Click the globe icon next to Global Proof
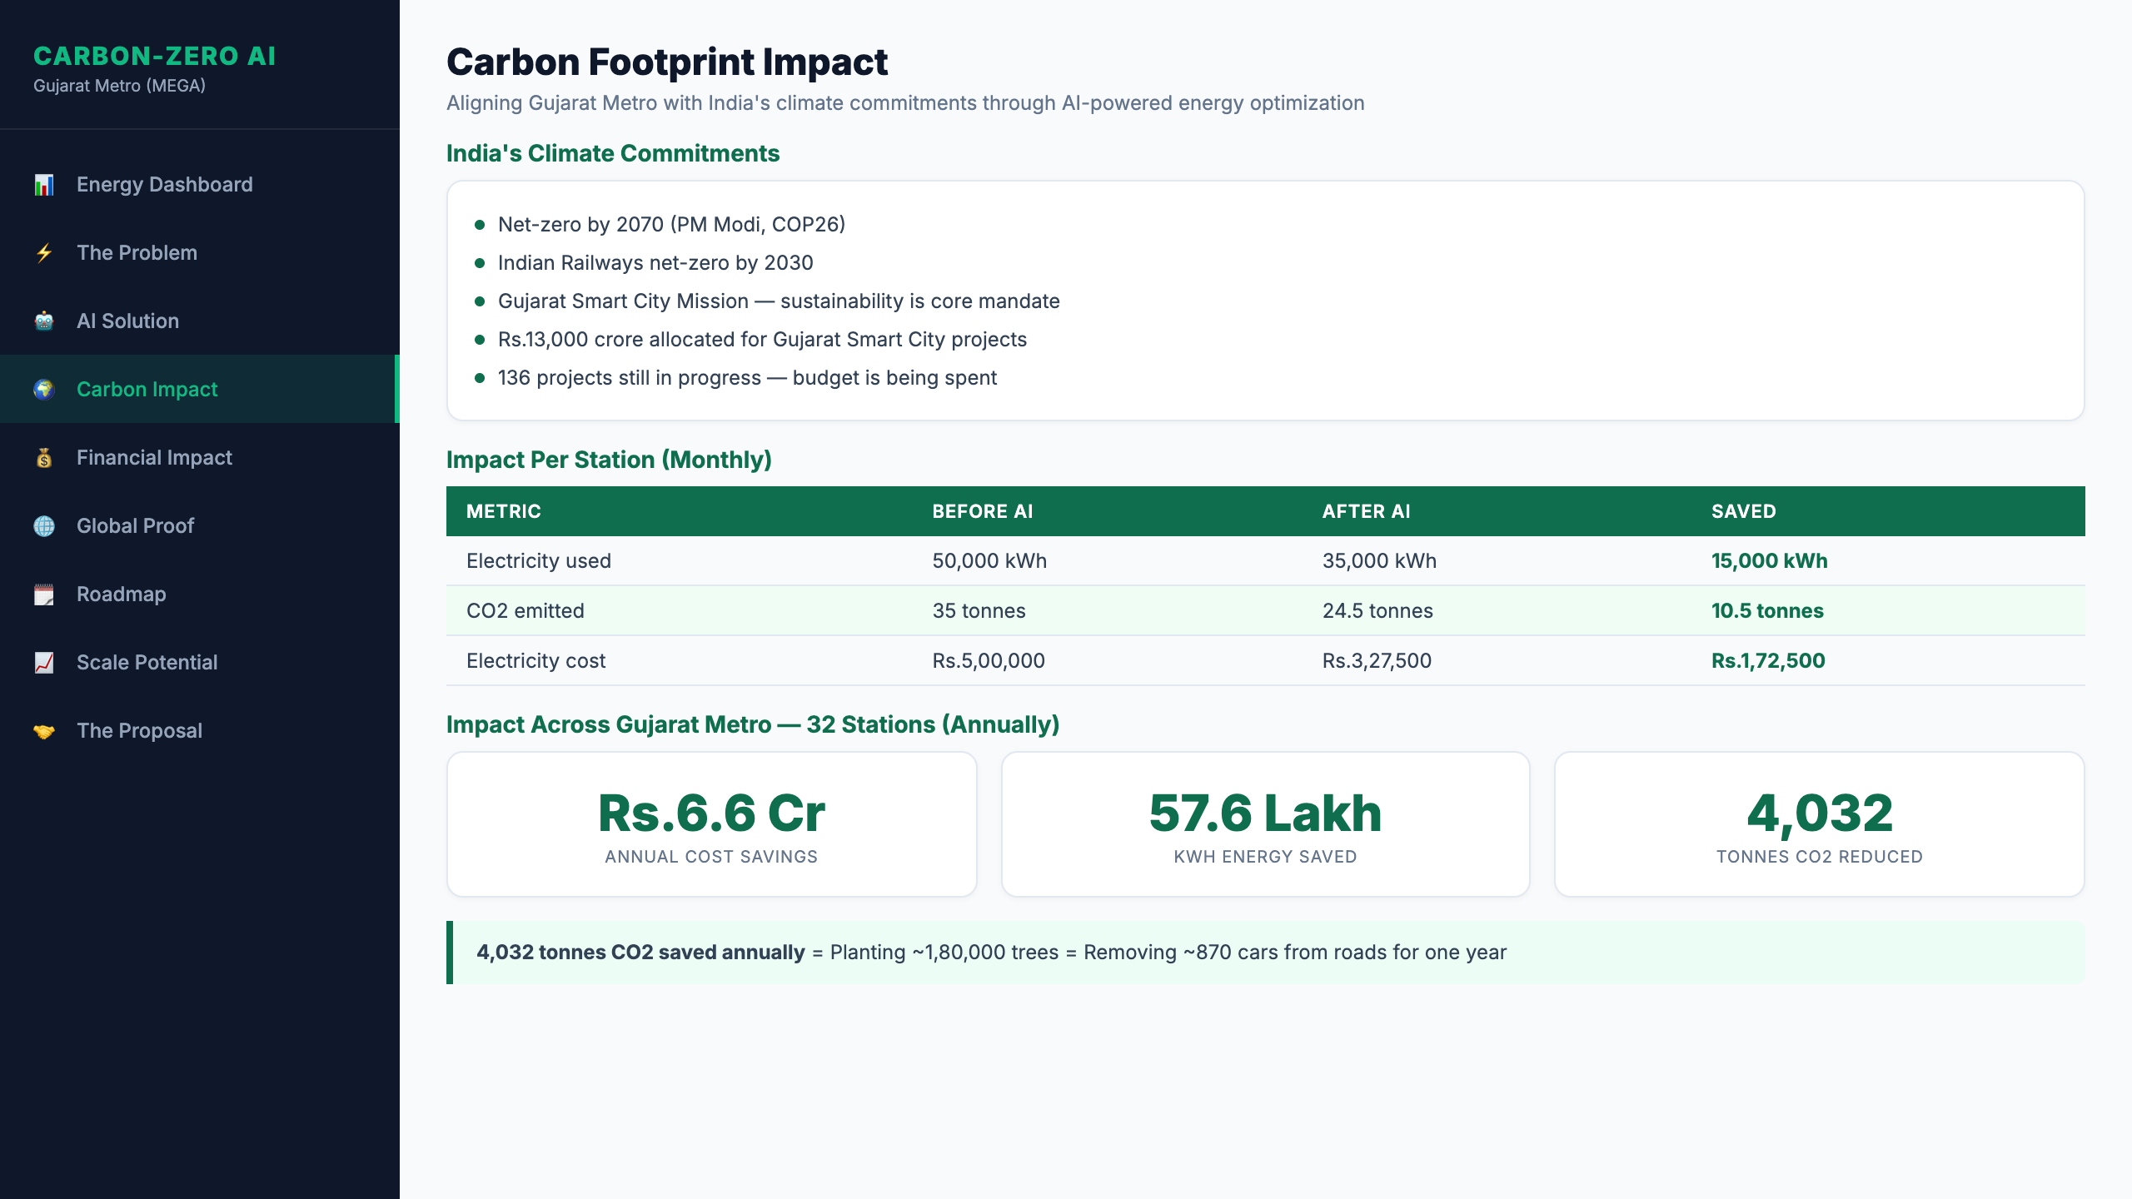 [46, 525]
